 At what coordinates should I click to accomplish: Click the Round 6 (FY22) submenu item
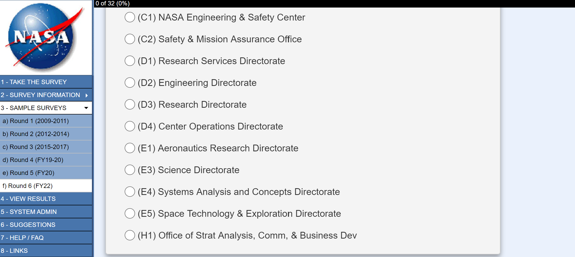point(28,186)
